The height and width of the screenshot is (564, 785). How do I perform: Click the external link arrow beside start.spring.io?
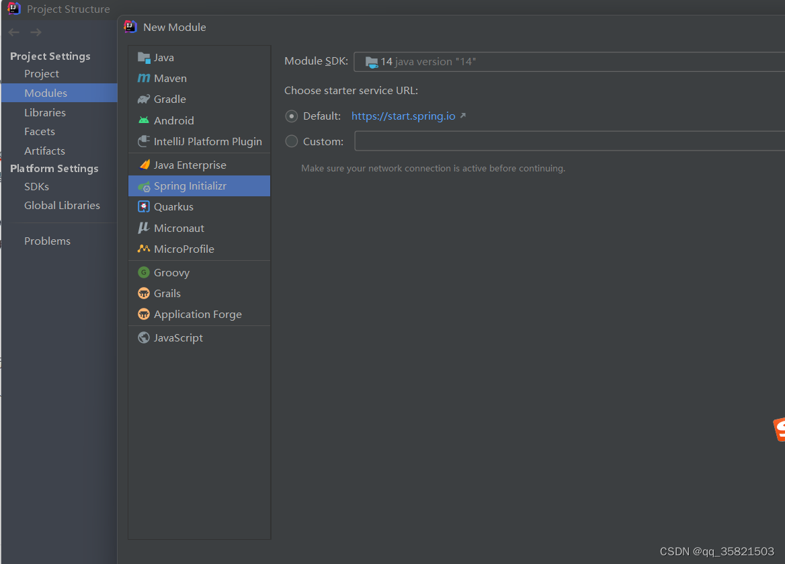(x=463, y=116)
